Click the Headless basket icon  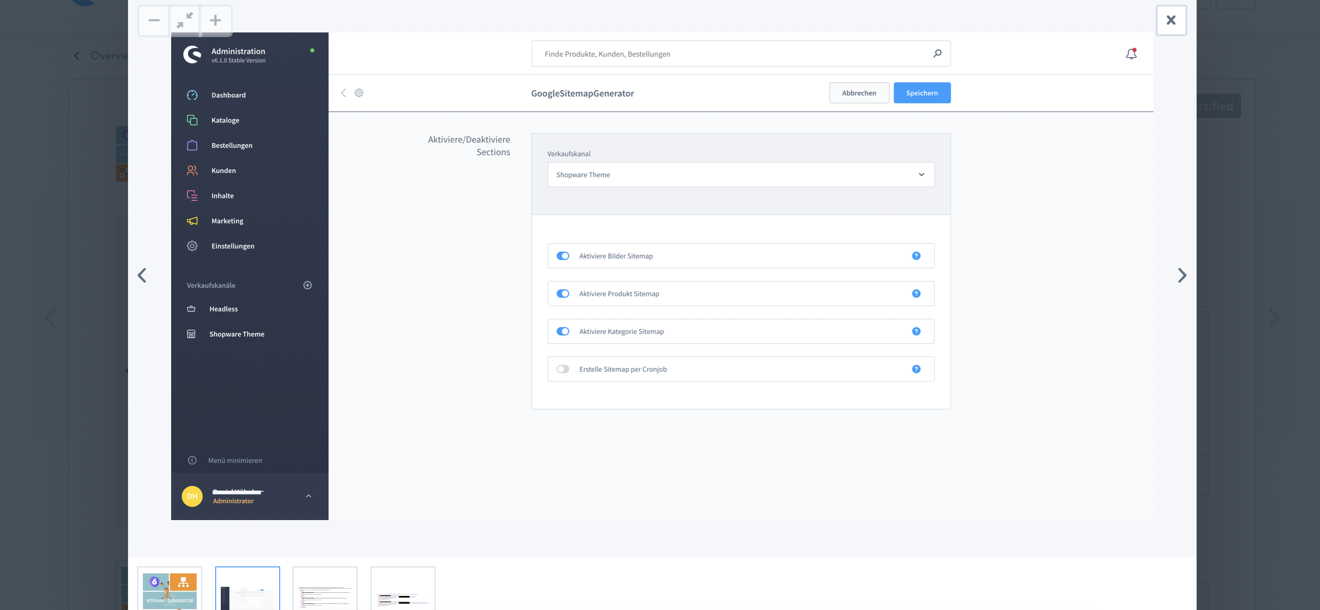tap(191, 309)
